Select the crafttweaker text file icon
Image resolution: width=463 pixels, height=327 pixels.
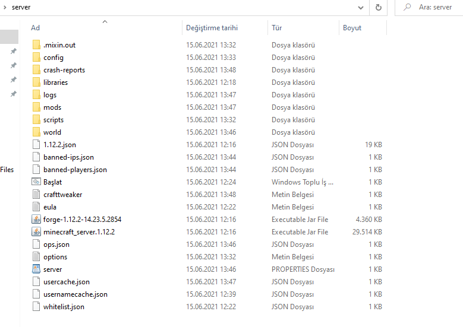tap(36, 194)
